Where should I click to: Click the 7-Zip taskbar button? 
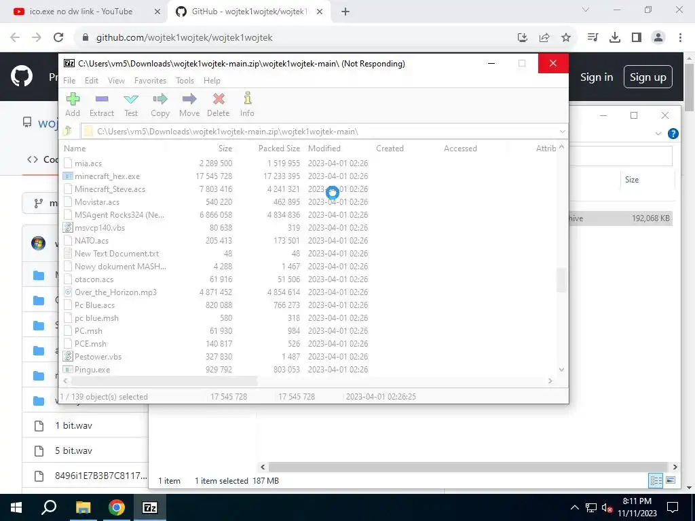150,507
